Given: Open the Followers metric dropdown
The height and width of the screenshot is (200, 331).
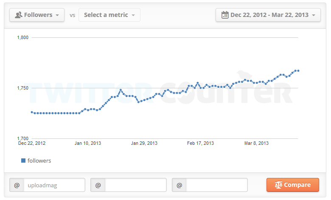Looking at the screenshot, I should (x=37, y=15).
